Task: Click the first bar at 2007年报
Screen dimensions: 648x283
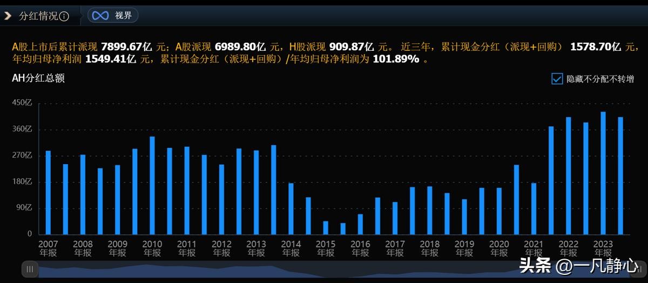Action: click(48, 193)
